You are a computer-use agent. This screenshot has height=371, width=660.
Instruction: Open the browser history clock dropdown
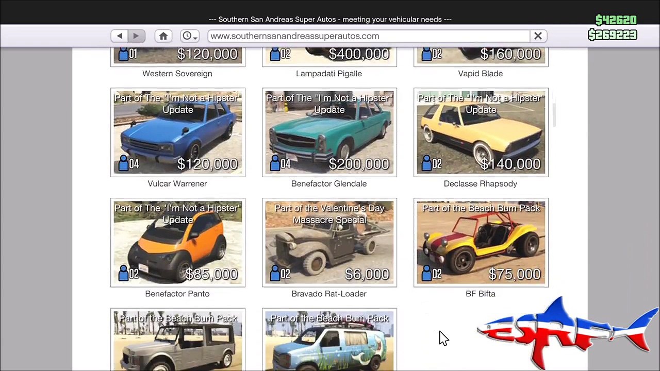pyautogui.click(x=189, y=36)
